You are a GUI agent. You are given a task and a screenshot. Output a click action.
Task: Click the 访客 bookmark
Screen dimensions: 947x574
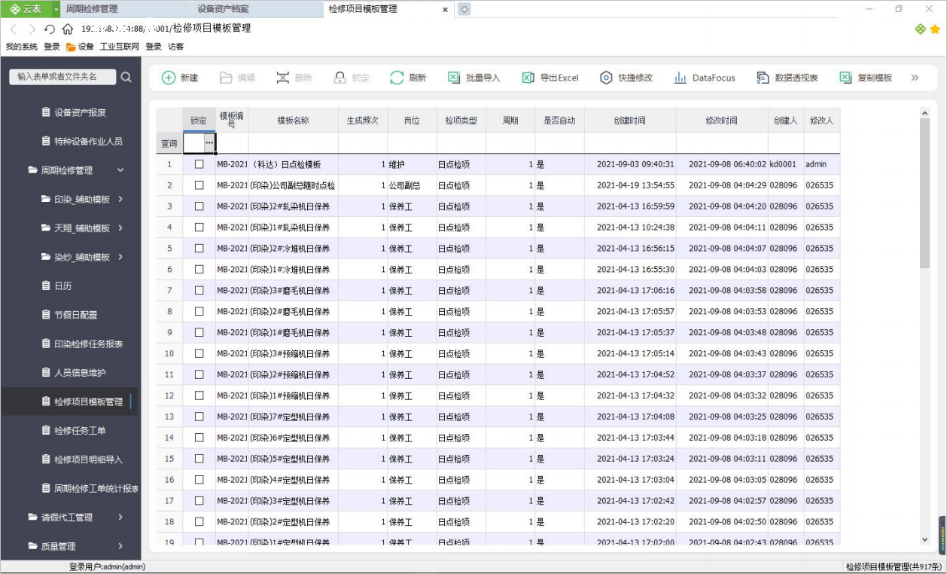click(175, 47)
